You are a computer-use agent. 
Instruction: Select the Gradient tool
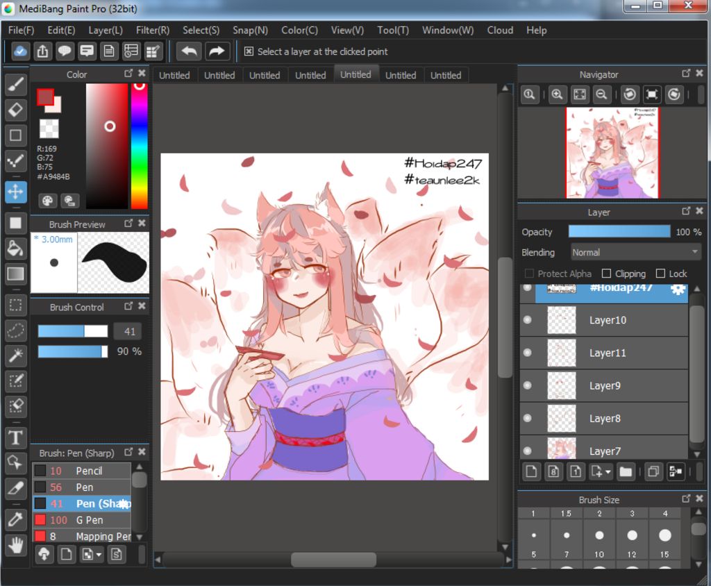(16, 274)
